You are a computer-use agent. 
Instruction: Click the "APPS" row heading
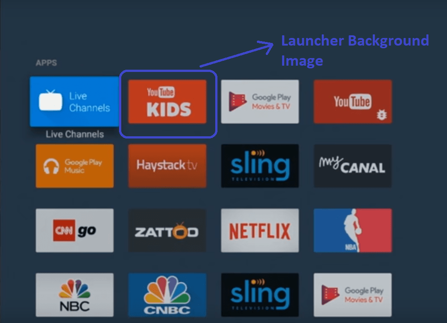click(46, 63)
